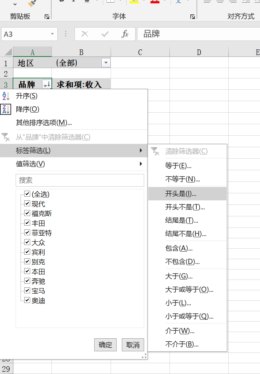Viewport: 260px width, 374px height.
Task: Uncheck the 奥迪 checkbox
Action: point(27,300)
